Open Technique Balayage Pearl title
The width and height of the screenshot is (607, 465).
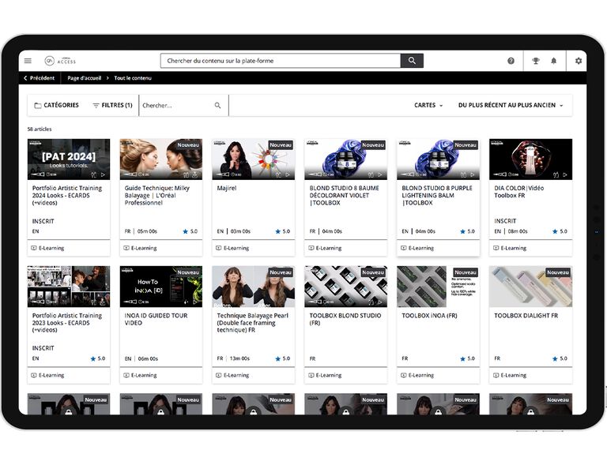tap(252, 322)
